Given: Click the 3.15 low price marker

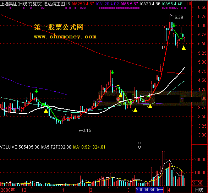Looking at the screenshot, I should 87,130.
